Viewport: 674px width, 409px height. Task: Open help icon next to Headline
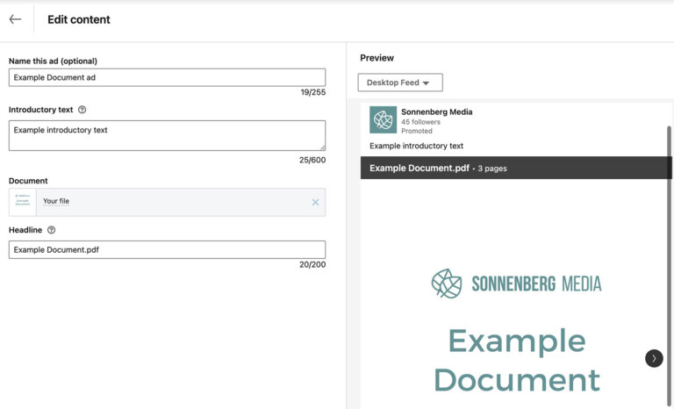tap(51, 230)
